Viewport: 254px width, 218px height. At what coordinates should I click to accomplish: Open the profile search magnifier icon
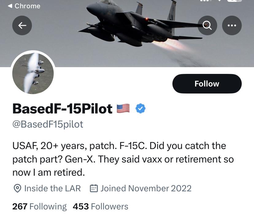coord(207,25)
